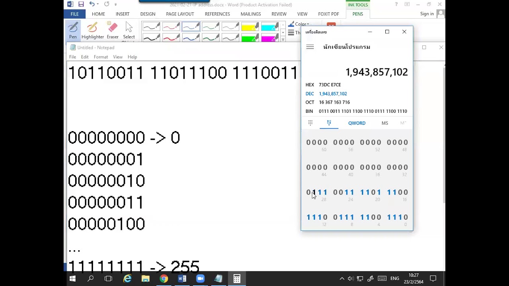
Task: Choose the Select Objects arrow tool
Action: tap(129, 31)
